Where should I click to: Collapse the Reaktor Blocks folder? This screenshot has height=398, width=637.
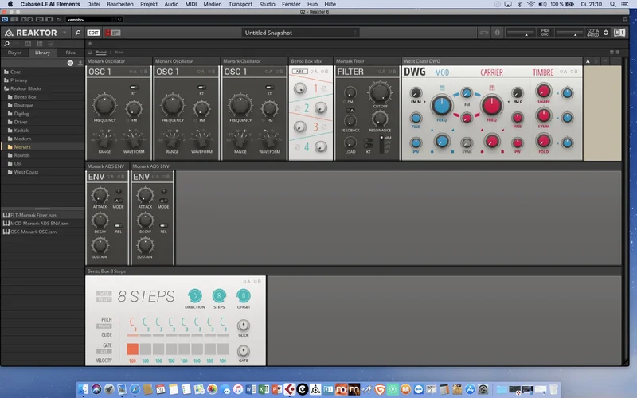point(6,88)
